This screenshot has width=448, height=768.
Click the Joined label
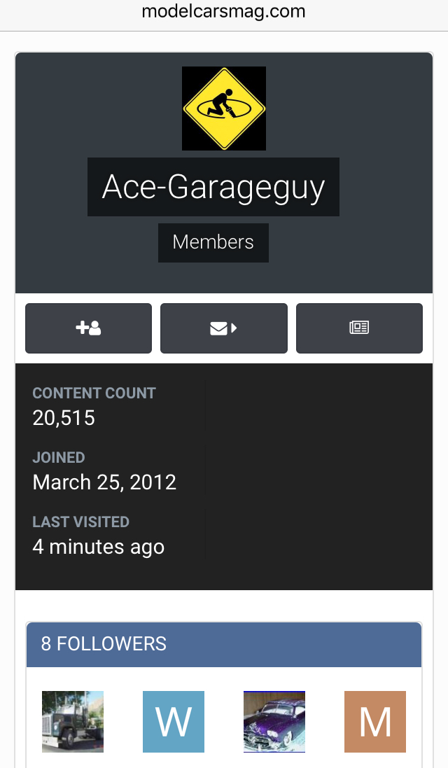tap(59, 457)
